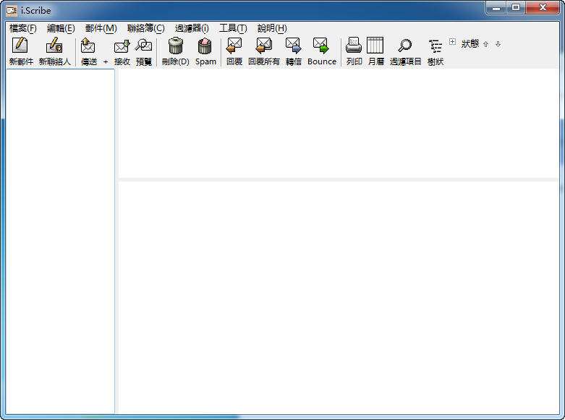Click the 過濾項目 magnifier icon
This screenshot has height=420, width=565.
(404, 46)
